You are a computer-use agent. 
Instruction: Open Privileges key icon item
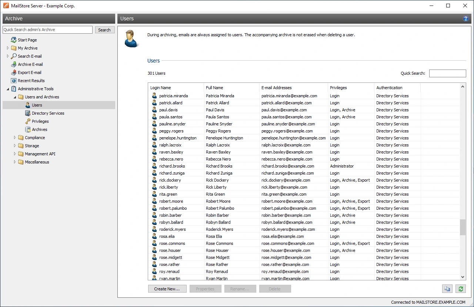[28, 121]
